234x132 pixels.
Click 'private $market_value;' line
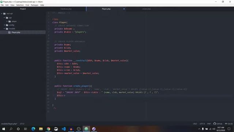point(67,51)
